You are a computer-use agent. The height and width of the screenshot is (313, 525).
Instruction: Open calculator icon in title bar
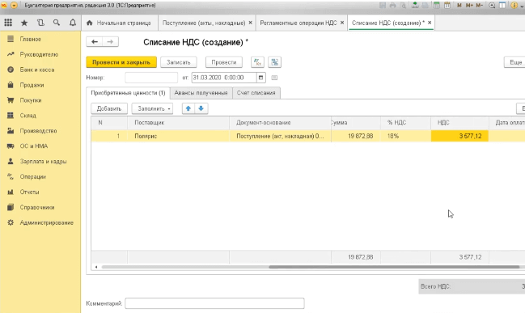437,6
